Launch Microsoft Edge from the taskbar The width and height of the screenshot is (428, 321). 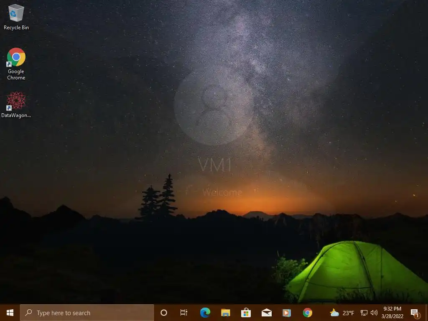point(205,313)
